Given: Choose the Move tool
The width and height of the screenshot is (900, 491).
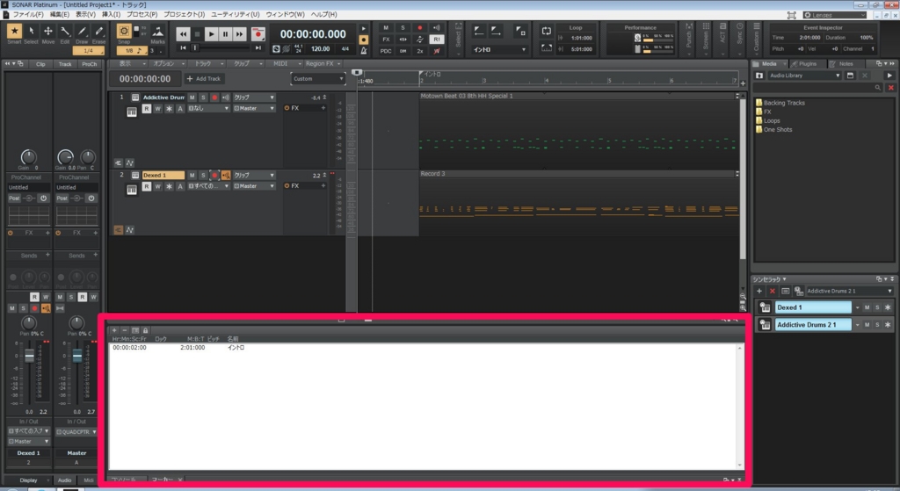Looking at the screenshot, I should [48, 32].
